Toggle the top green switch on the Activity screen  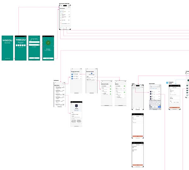pos(111,86)
